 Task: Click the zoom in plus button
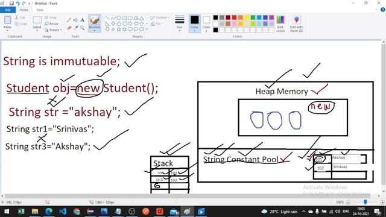382,202
